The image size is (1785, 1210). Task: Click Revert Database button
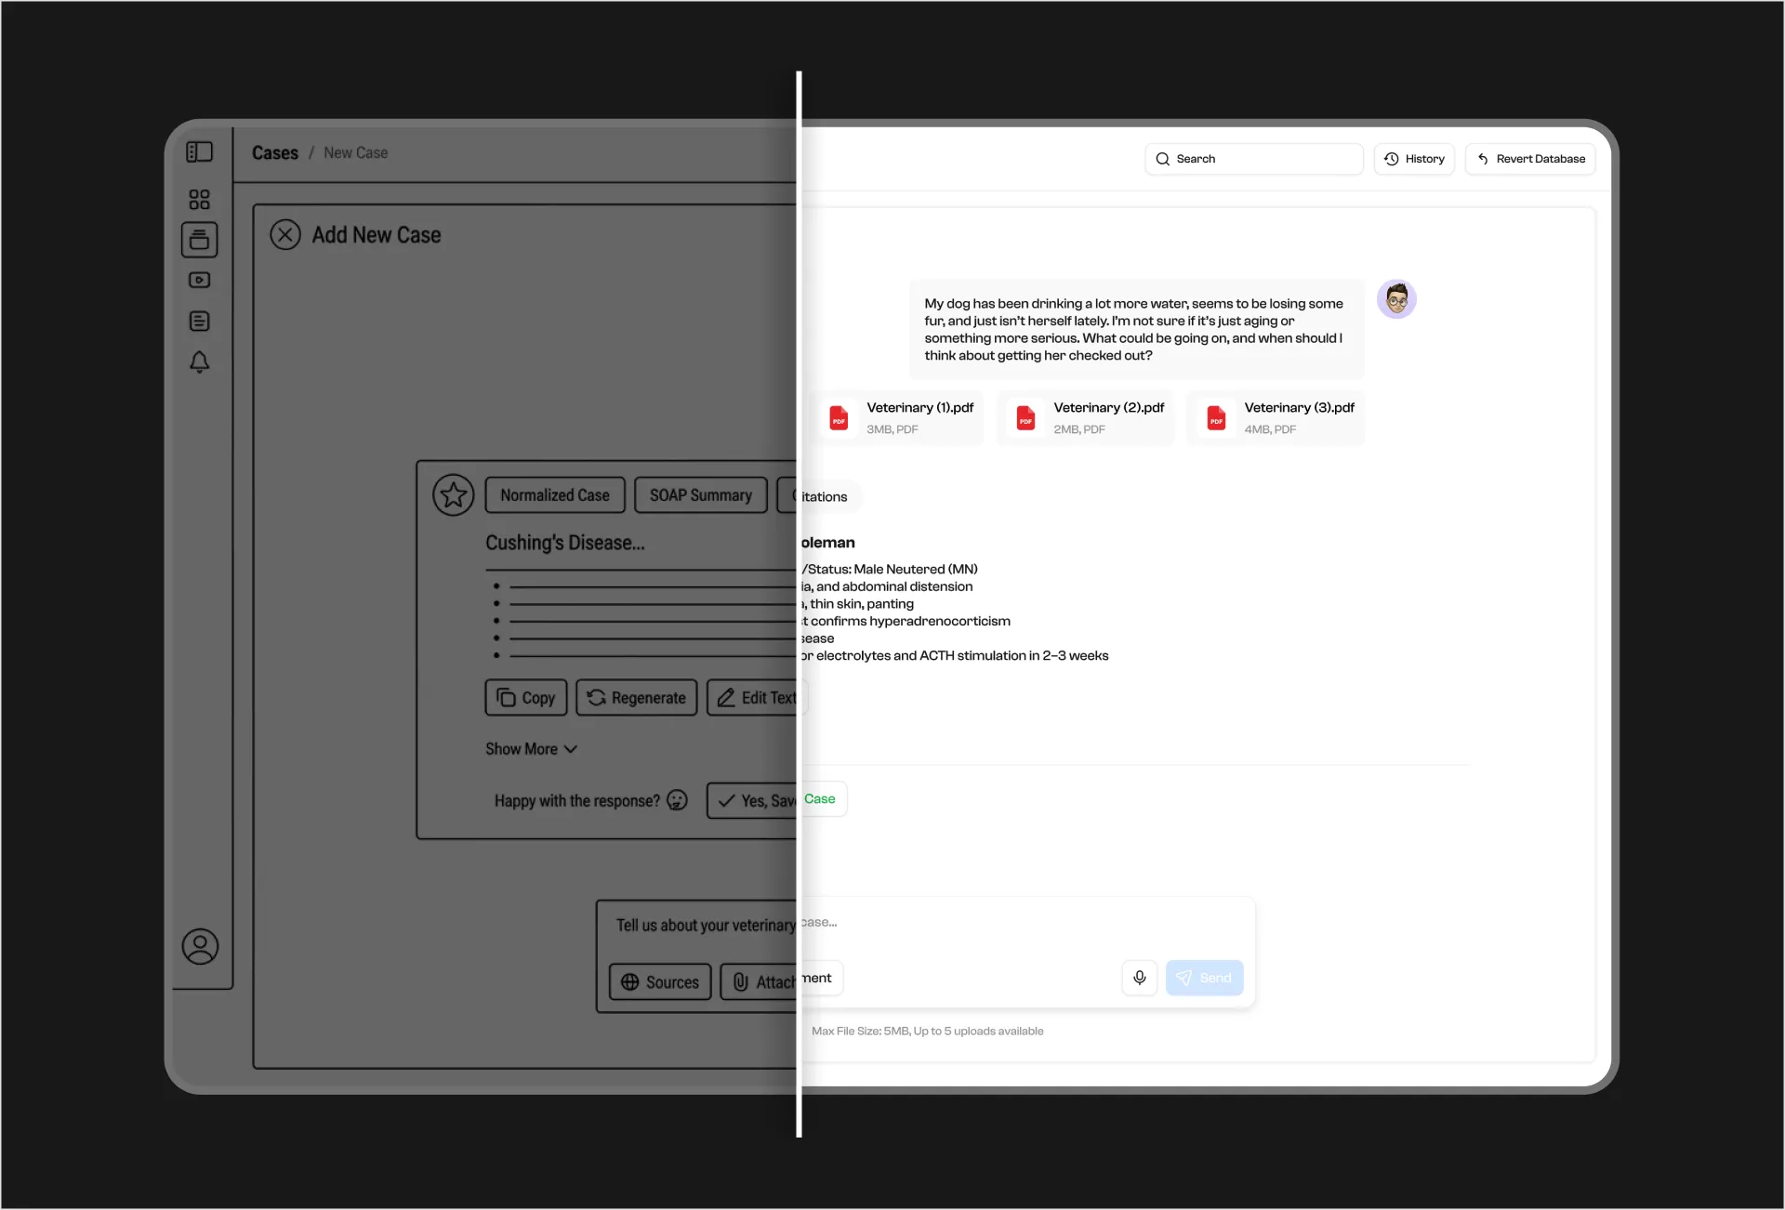click(1531, 159)
